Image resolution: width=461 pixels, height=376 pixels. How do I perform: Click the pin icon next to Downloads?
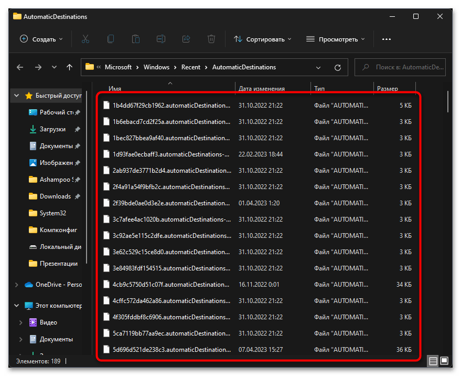[77, 196]
